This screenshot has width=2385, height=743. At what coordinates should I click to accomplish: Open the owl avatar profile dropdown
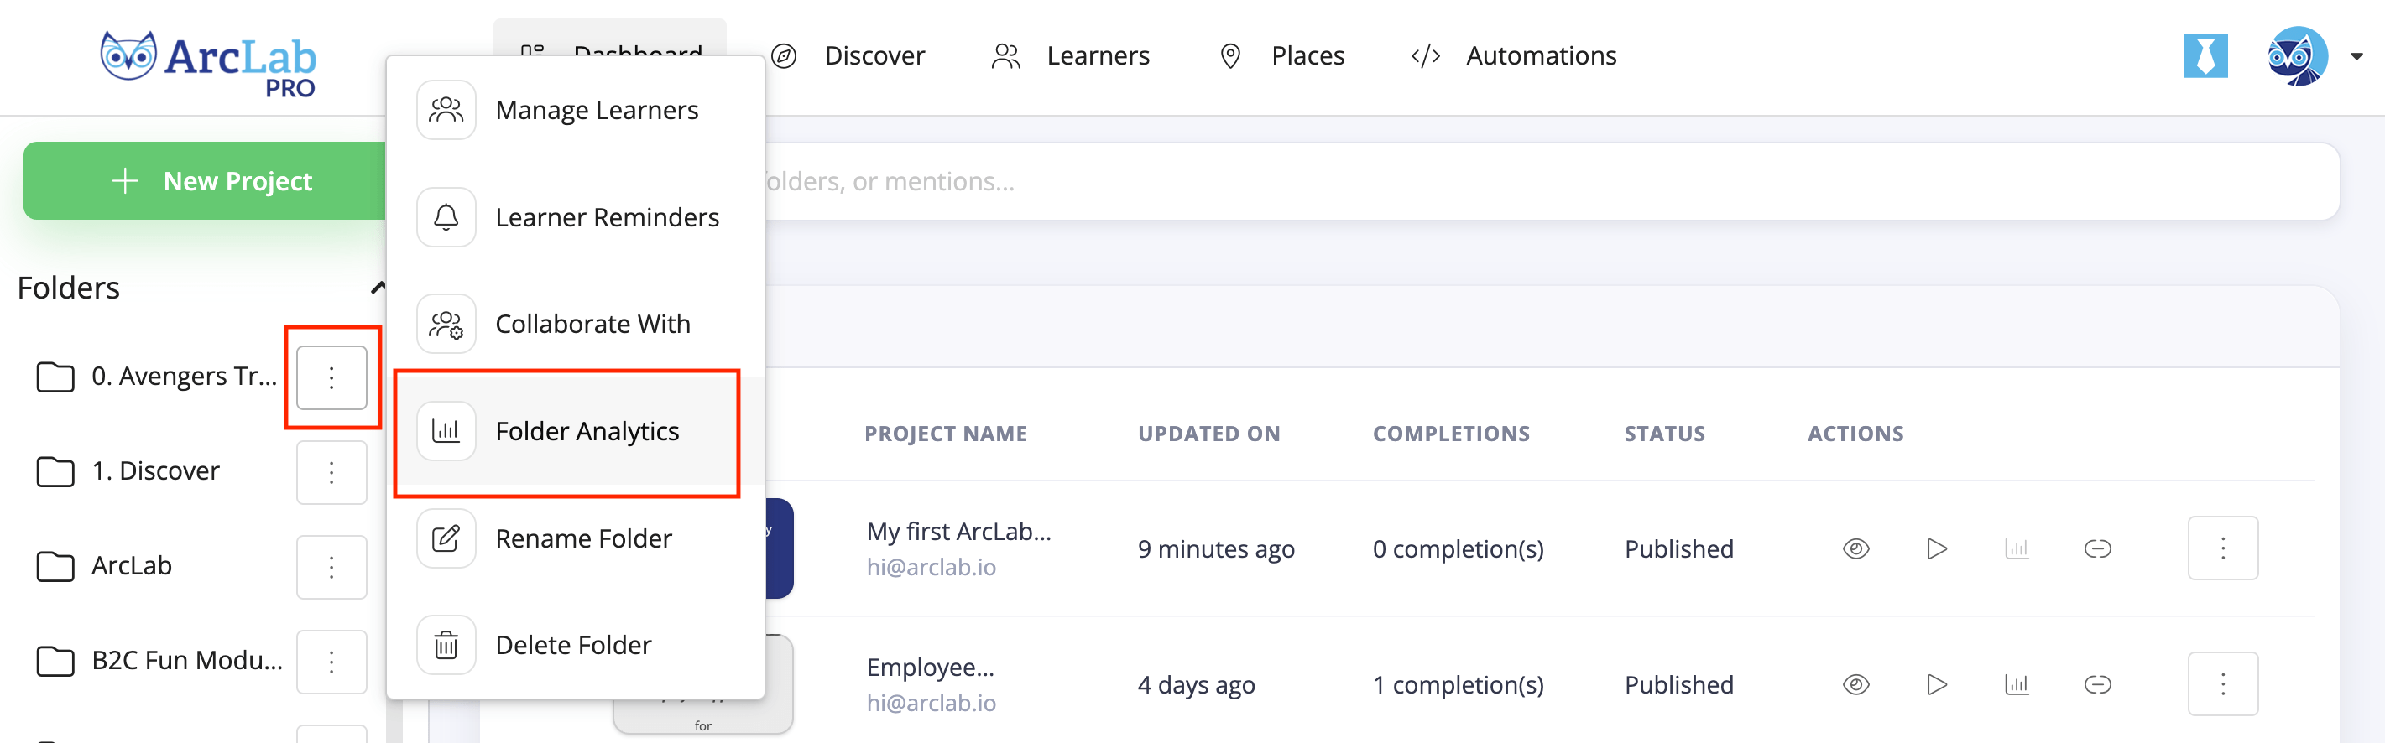[x=2312, y=56]
